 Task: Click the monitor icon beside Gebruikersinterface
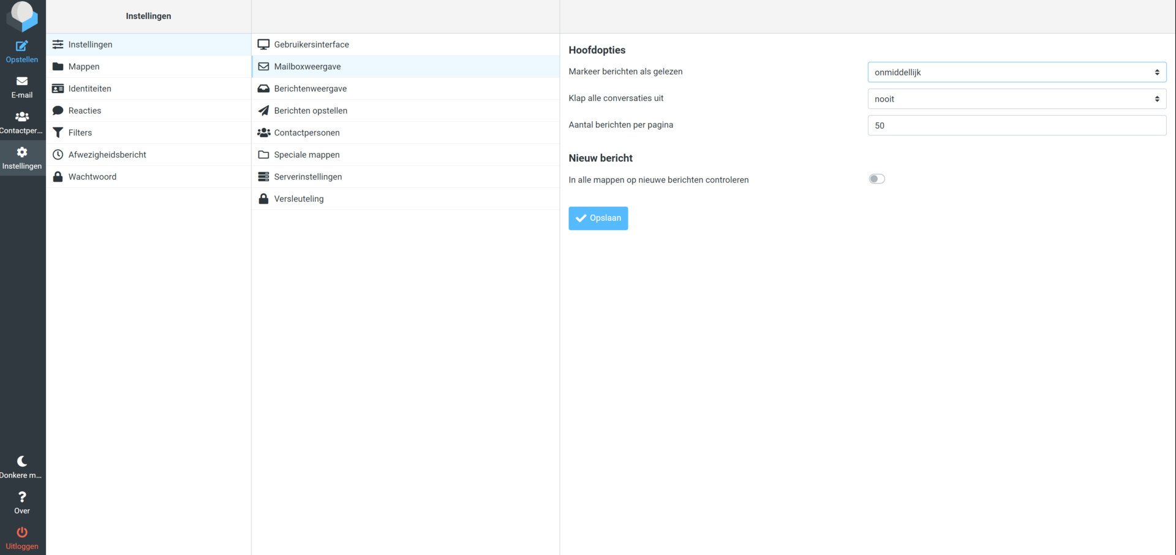click(x=263, y=45)
